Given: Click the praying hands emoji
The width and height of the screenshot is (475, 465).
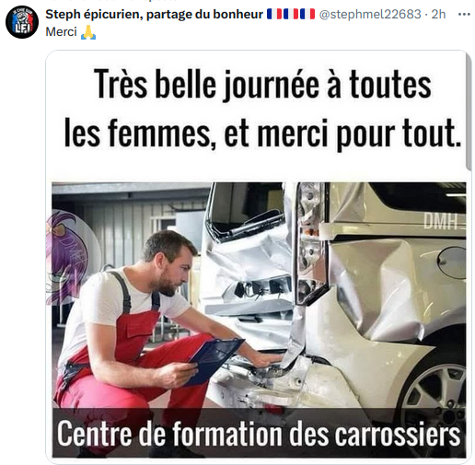Looking at the screenshot, I should tap(88, 32).
